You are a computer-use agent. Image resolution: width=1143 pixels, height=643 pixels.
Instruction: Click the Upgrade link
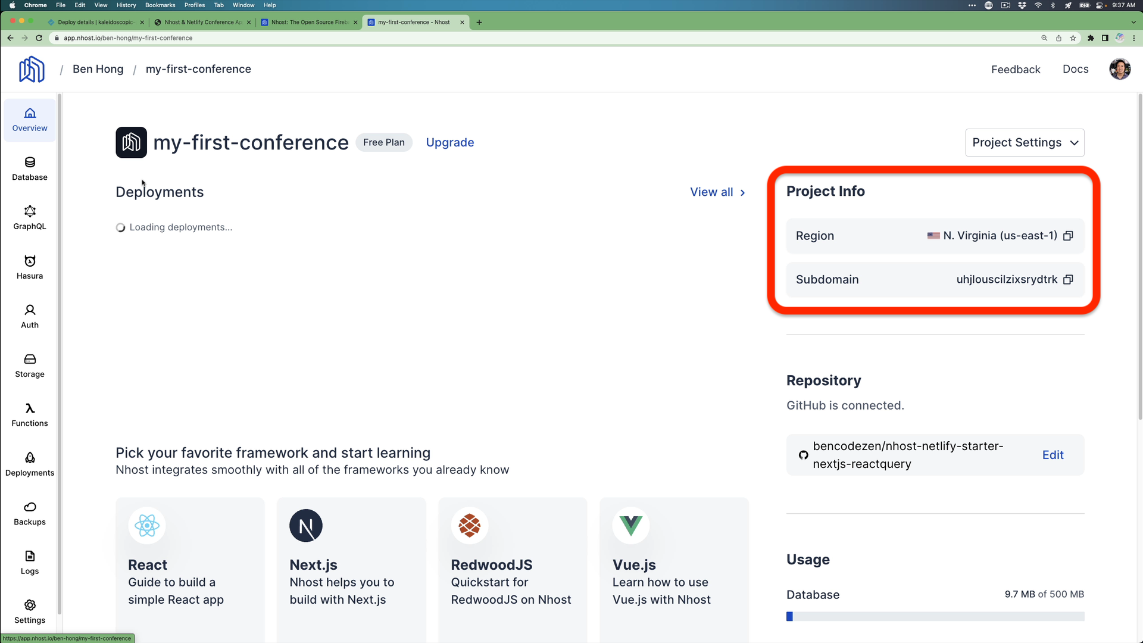(450, 143)
